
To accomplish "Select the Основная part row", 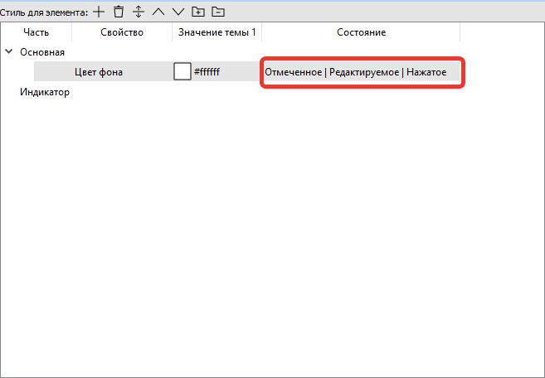I will 42,52.
